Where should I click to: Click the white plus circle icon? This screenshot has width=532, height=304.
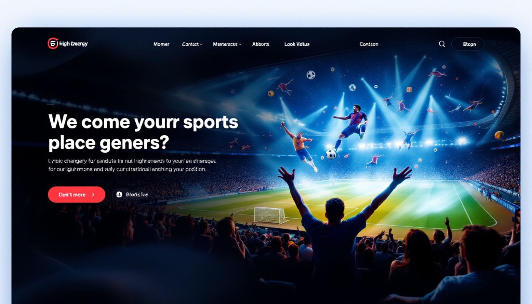click(119, 195)
